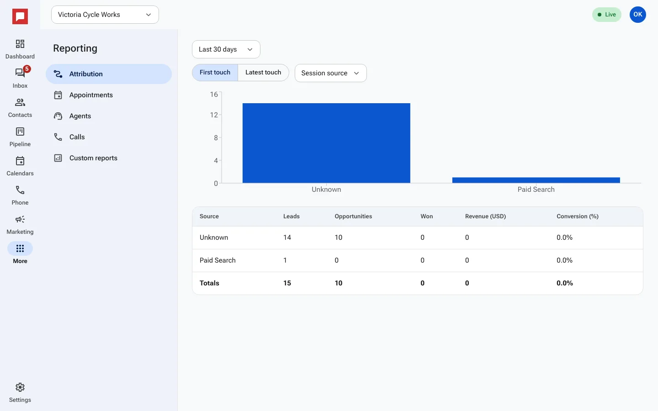Open the Inbox with 5 unread
Viewport: 658px width, 411px height.
coord(20,79)
